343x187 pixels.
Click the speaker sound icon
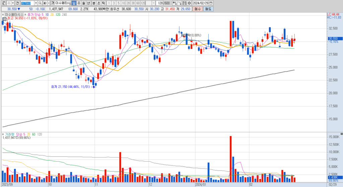pyautogui.click(x=45, y=3)
